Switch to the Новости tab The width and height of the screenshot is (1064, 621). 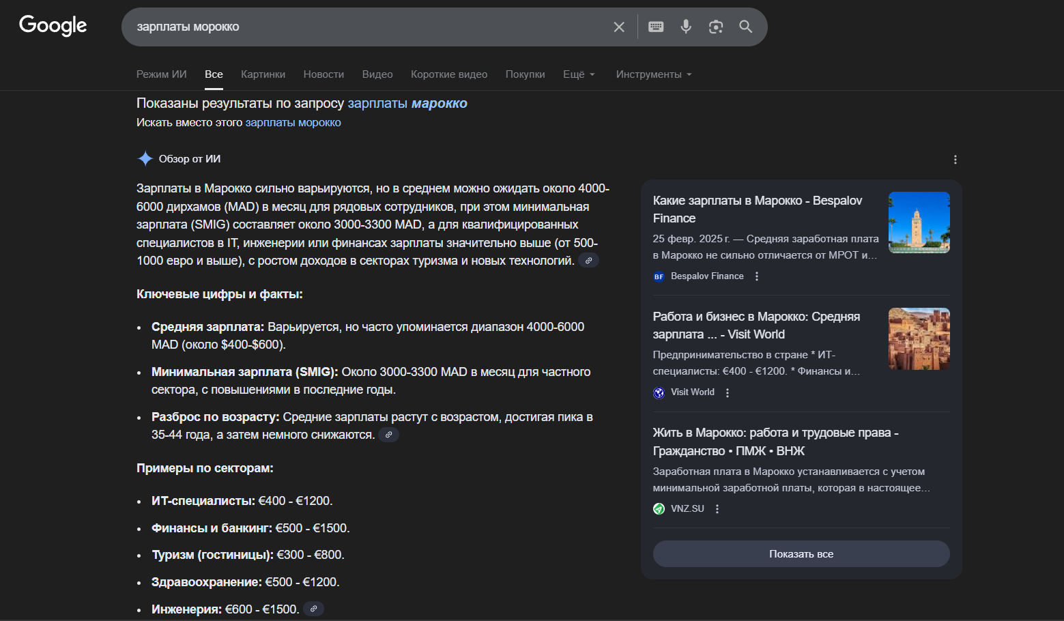click(323, 74)
